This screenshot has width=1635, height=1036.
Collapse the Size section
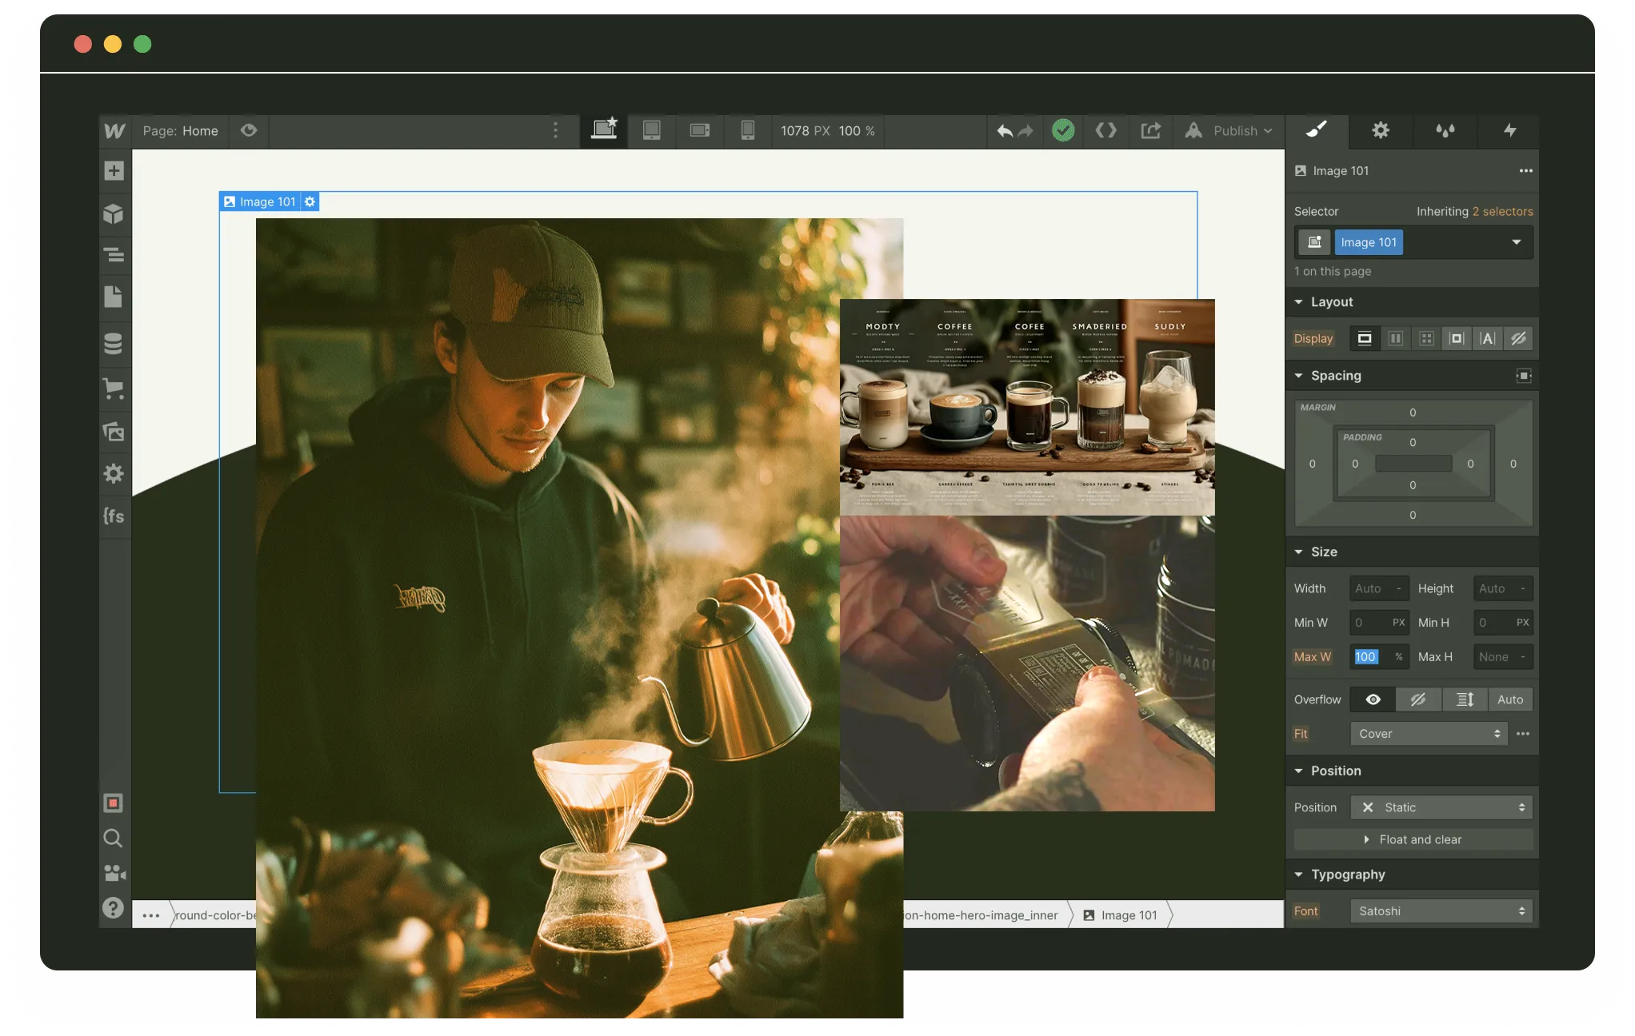pyautogui.click(x=1316, y=552)
